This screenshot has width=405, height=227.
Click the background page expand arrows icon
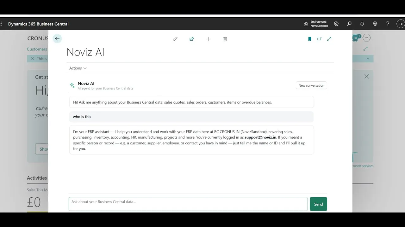(x=365, y=49)
